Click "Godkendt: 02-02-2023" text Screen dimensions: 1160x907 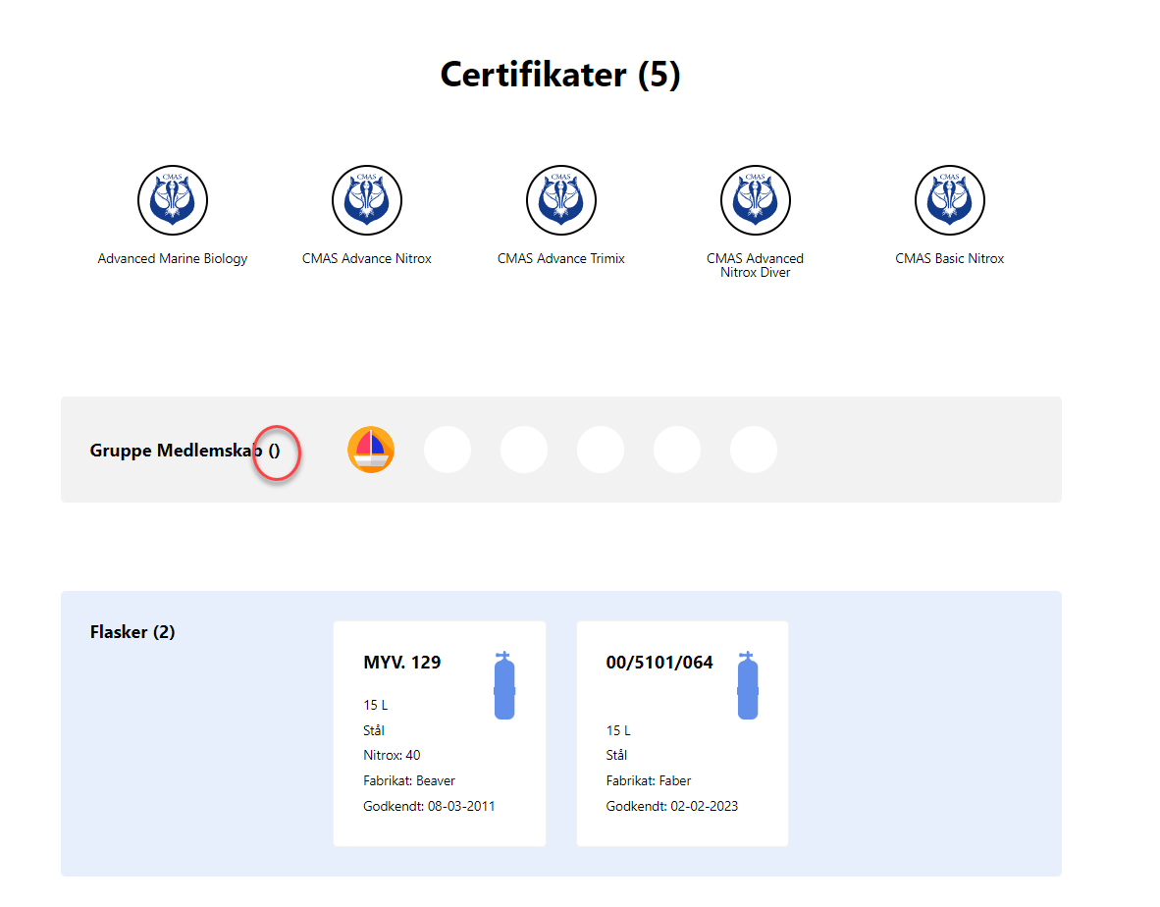click(x=671, y=806)
